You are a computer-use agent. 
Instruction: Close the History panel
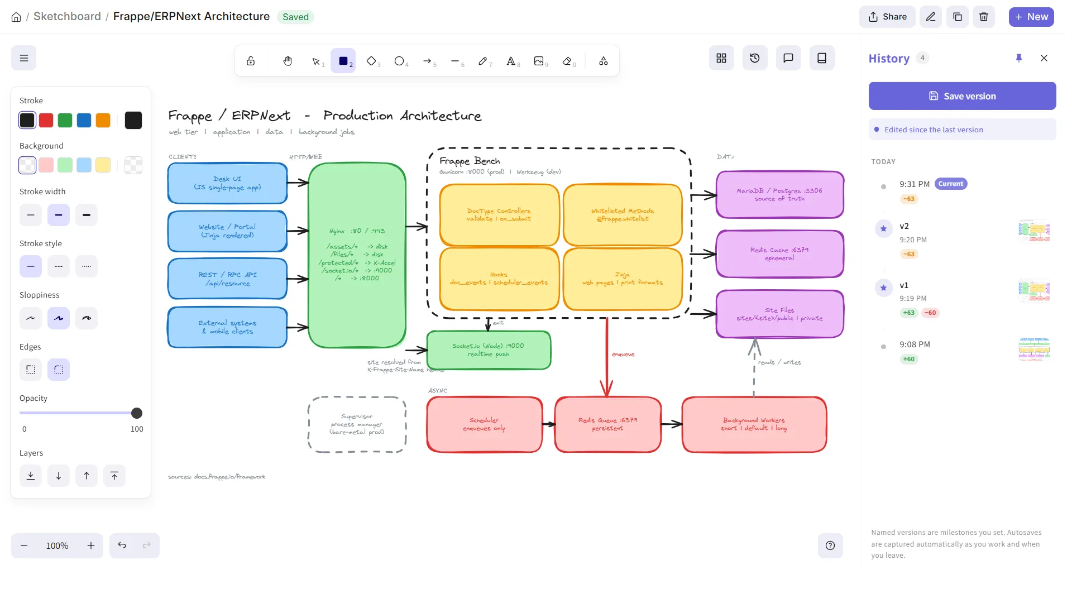[1044, 58]
